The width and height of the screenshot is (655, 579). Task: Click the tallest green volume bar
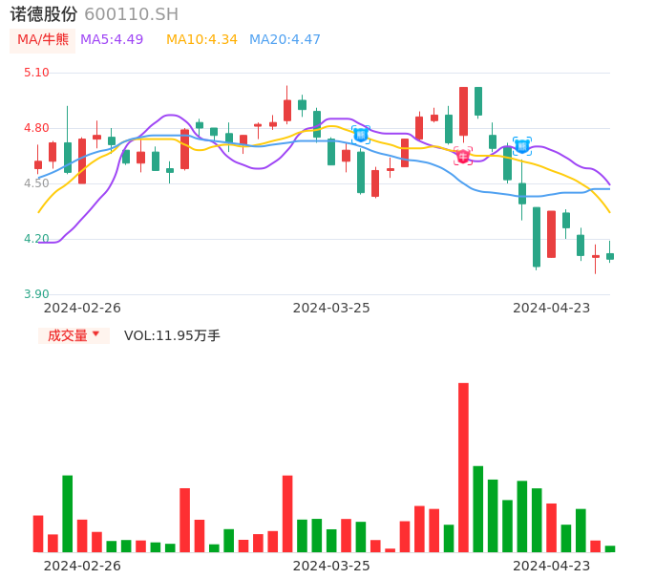(x=68, y=513)
